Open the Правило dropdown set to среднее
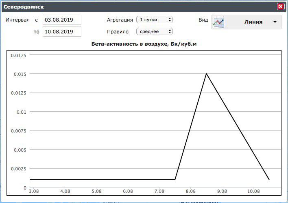The height and width of the screenshot is (203, 288). [x=155, y=31]
